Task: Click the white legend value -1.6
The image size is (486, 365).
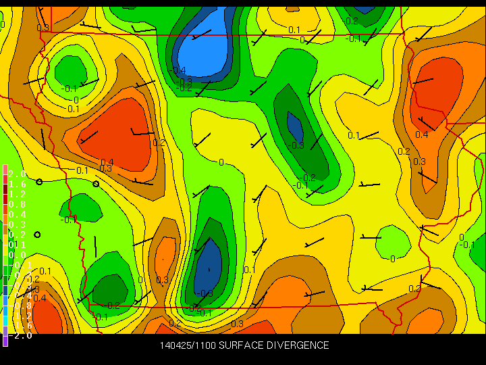Action: [x=21, y=326]
